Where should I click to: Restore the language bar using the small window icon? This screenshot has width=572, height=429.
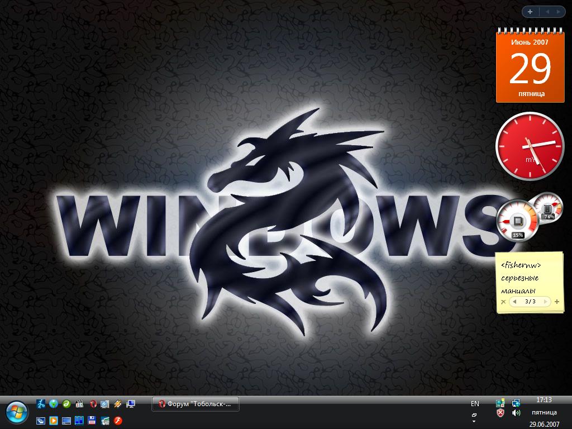click(474, 415)
